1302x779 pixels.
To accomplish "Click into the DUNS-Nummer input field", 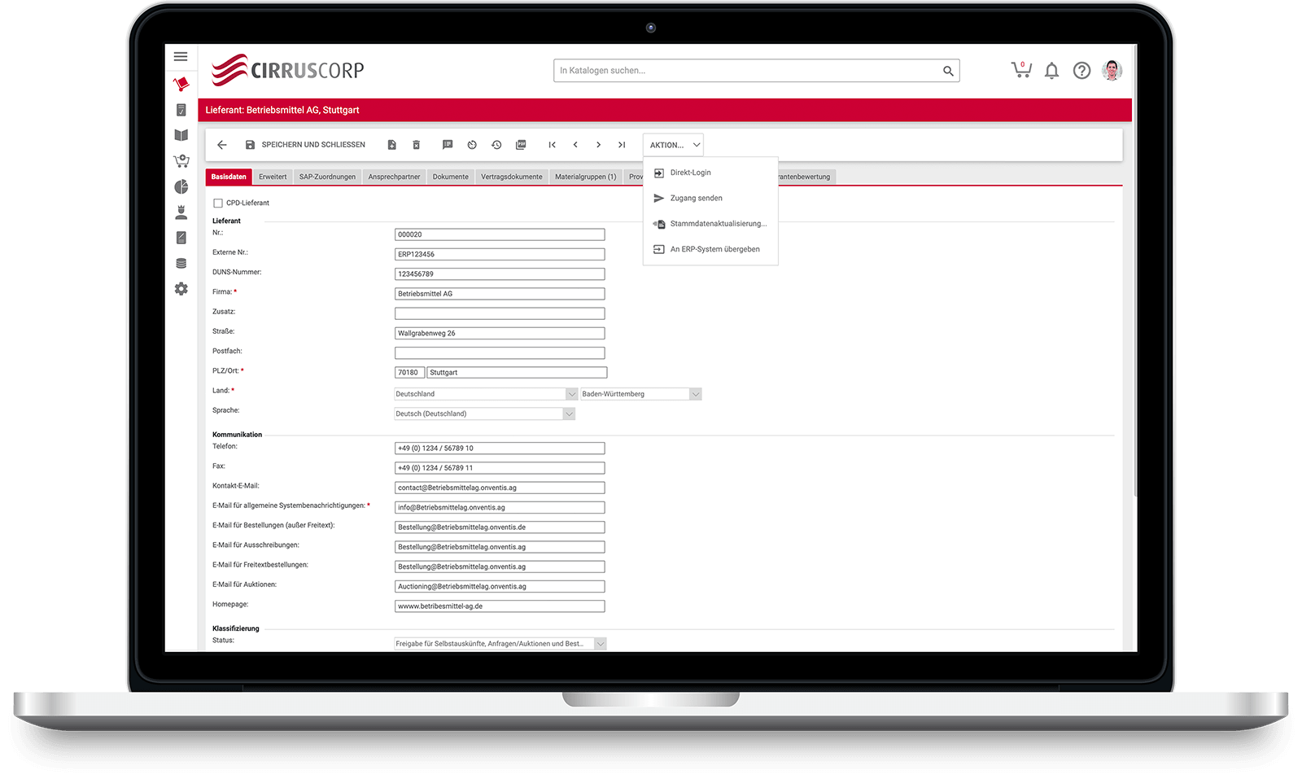I will click(500, 274).
